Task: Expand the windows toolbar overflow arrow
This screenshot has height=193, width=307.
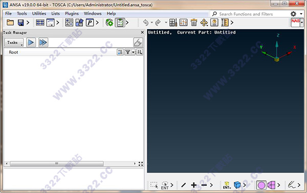Action: click(57, 22)
